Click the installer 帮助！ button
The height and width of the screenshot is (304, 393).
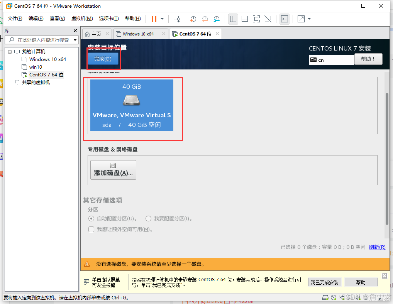click(368, 59)
